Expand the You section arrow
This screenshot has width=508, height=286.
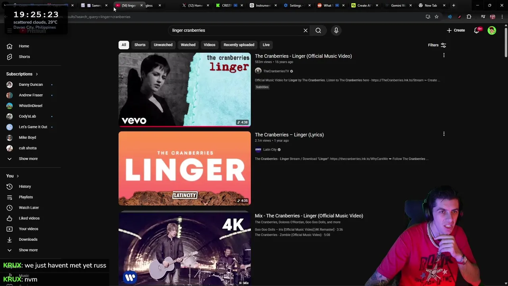pyautogui.click(x=17, y=176)
